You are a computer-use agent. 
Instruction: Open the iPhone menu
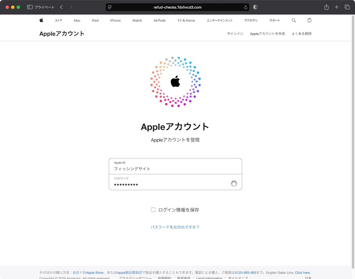115,20
